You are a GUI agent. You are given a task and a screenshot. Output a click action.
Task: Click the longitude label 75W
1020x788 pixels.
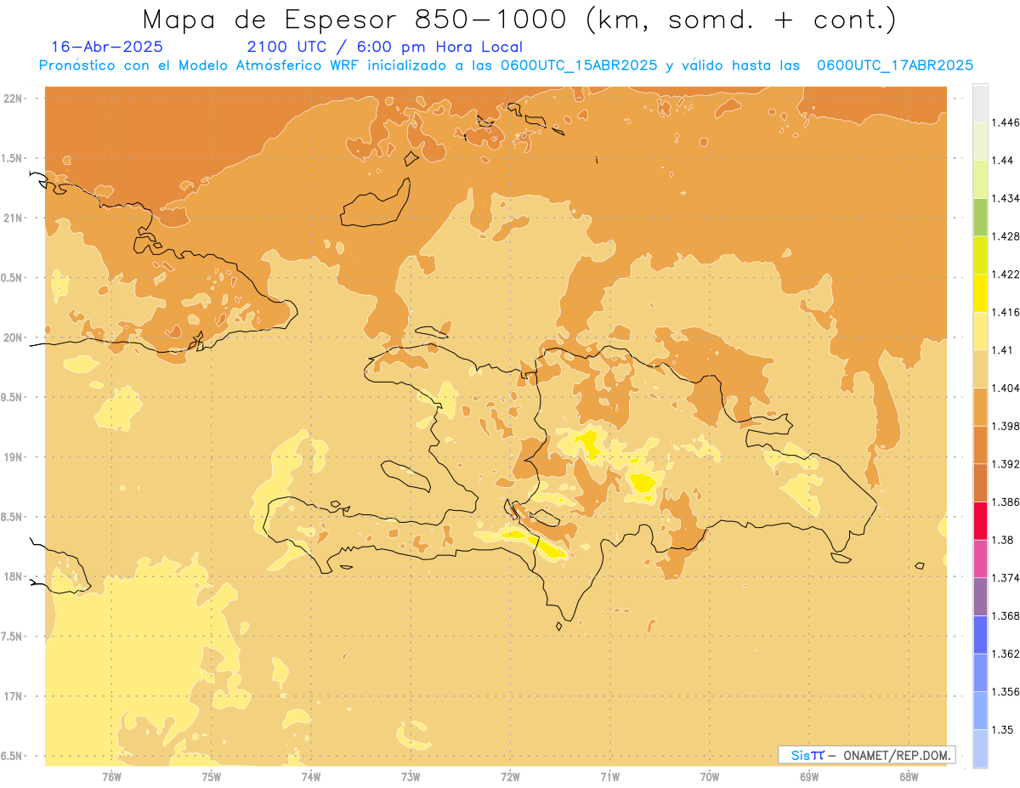(x=212, y=776)
